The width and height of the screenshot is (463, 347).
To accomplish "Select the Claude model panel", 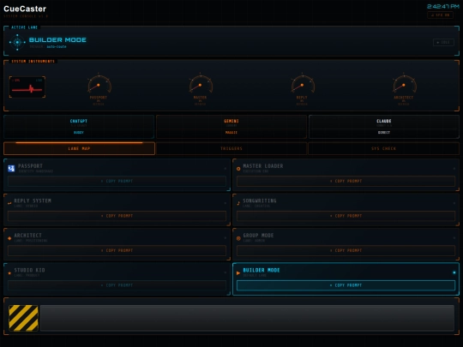I will pyautogui.click(x=384, y=127).
